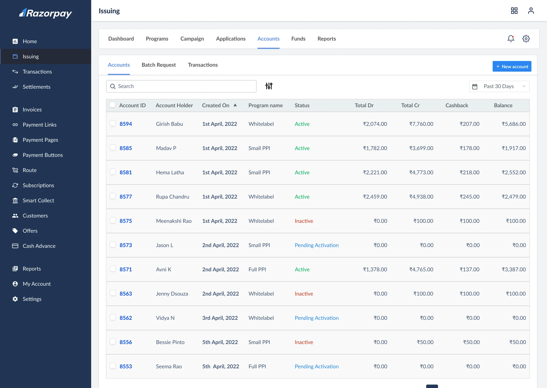Screen dimensions: 547x388
Task: Check the box for account 8553
Action: click(x=113, y=366)
